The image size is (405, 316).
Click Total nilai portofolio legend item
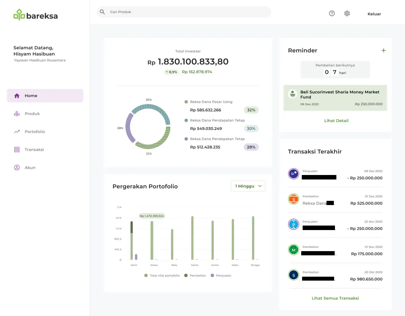162,276
